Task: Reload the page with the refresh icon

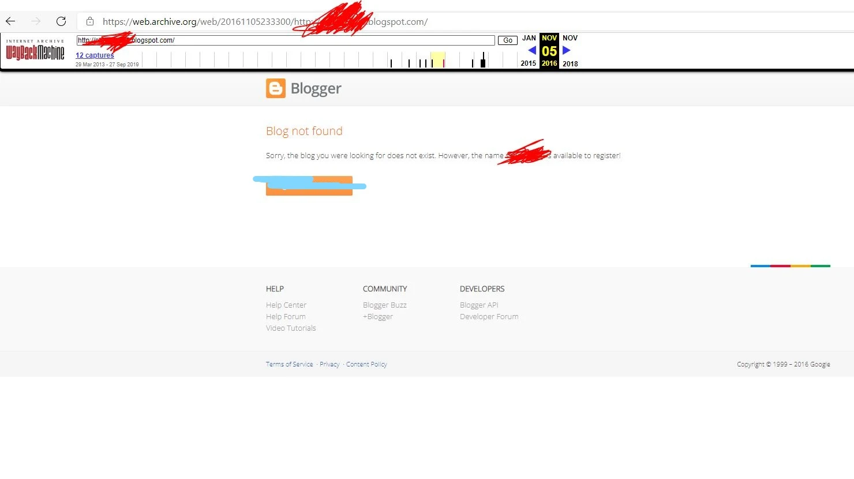Action: pos(61,21)
